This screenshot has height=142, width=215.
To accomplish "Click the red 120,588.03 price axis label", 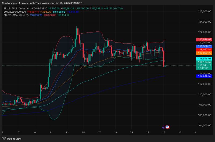I will pyautogui.click(x=205, y=40).
